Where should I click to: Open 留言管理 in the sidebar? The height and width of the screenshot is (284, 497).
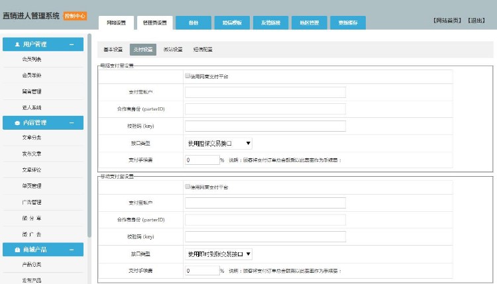click(x=32, y=91)
